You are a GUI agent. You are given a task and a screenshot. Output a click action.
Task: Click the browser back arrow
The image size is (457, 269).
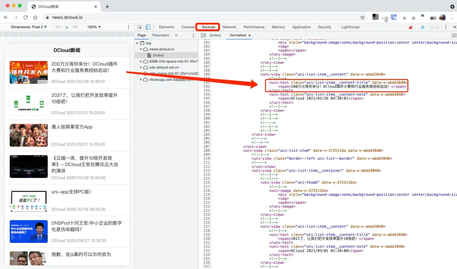pyautogui.click(x=6, y=17)
